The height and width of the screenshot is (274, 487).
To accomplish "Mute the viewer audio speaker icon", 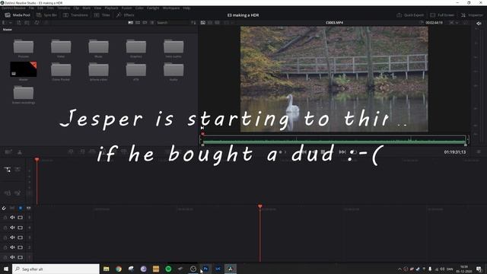I will [x=479, y=23].
